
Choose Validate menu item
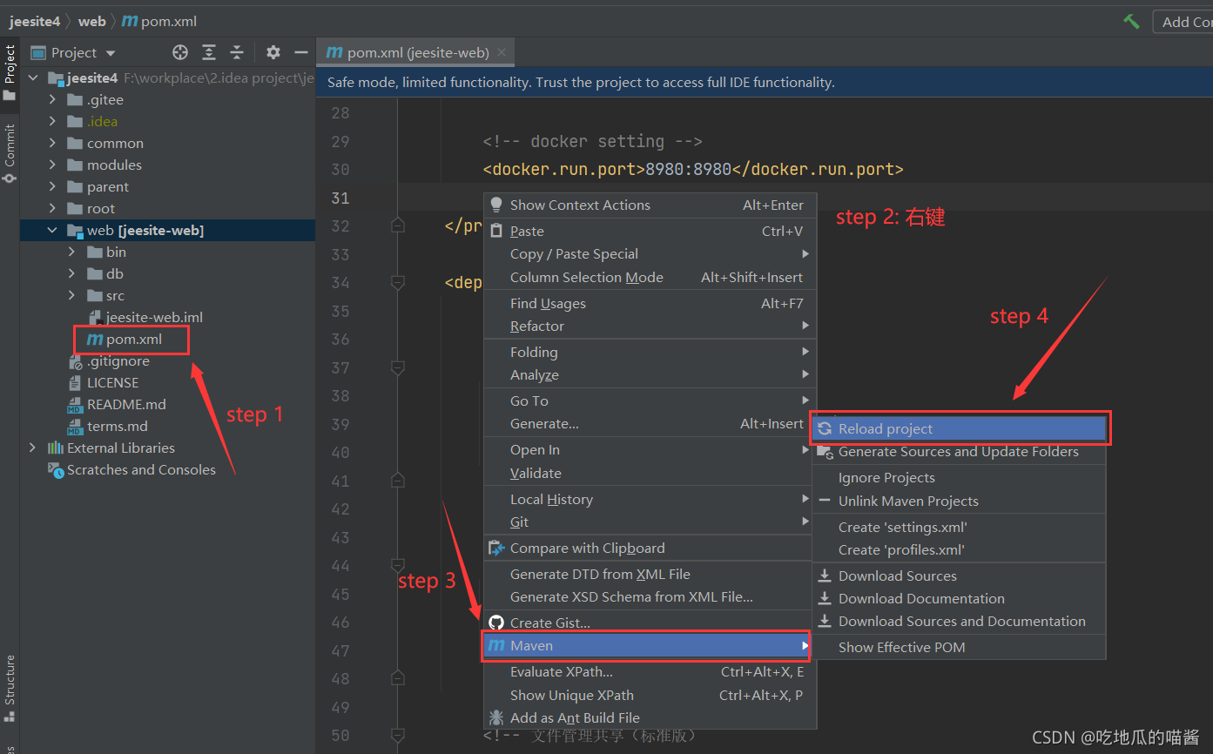[650, 473]
